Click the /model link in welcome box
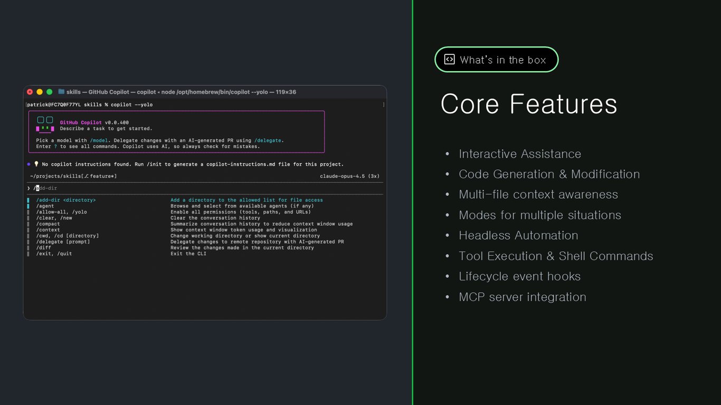This screenshot has width=721, height=405. click(x=99, y=141)
